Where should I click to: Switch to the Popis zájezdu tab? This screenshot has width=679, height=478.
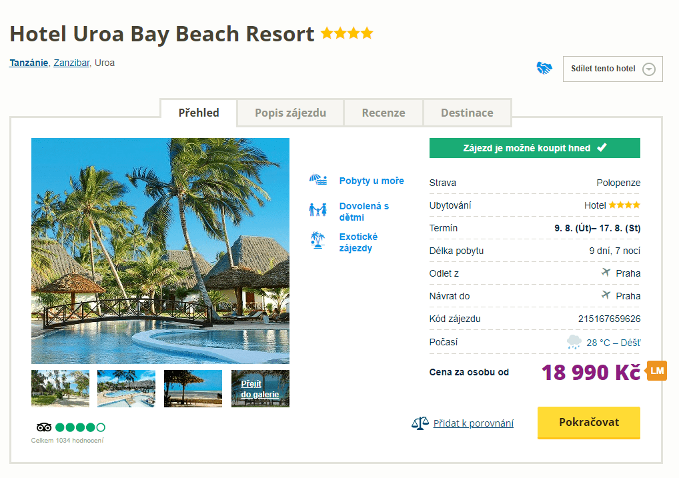point(290,113)
